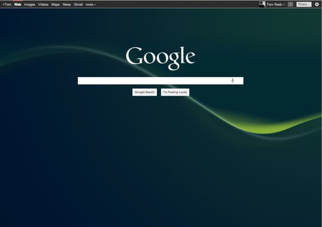Screen dimensions: 322x227
Task: Click the Google logo
Action: coord(160,58)
